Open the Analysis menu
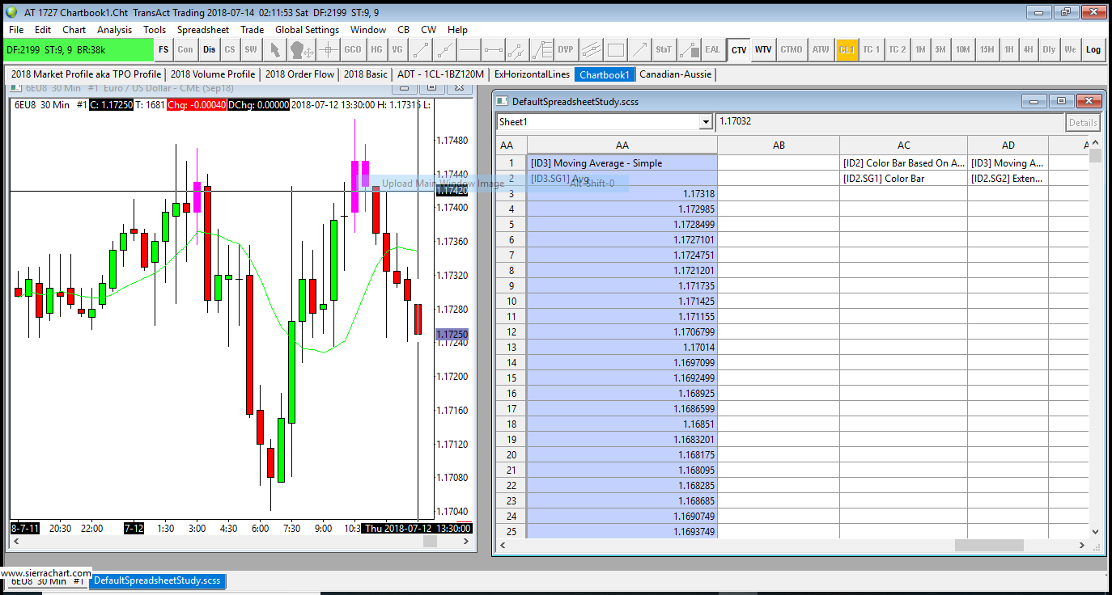 click(114, 30)
